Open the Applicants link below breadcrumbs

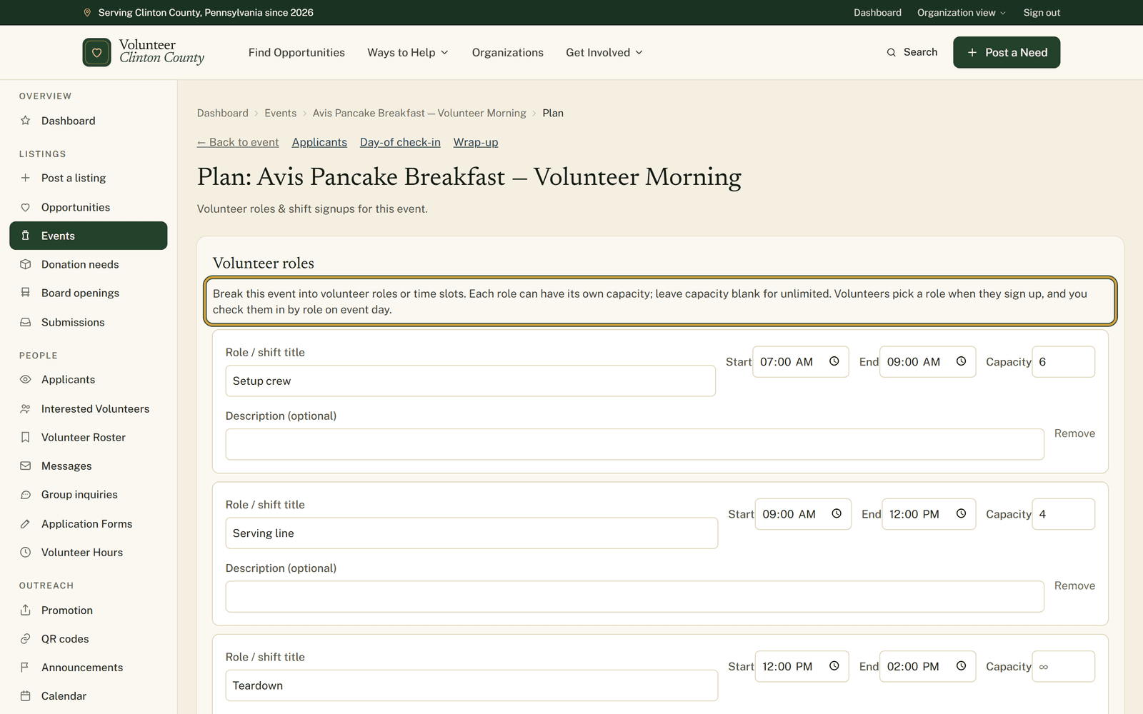[x=319, y=142]
